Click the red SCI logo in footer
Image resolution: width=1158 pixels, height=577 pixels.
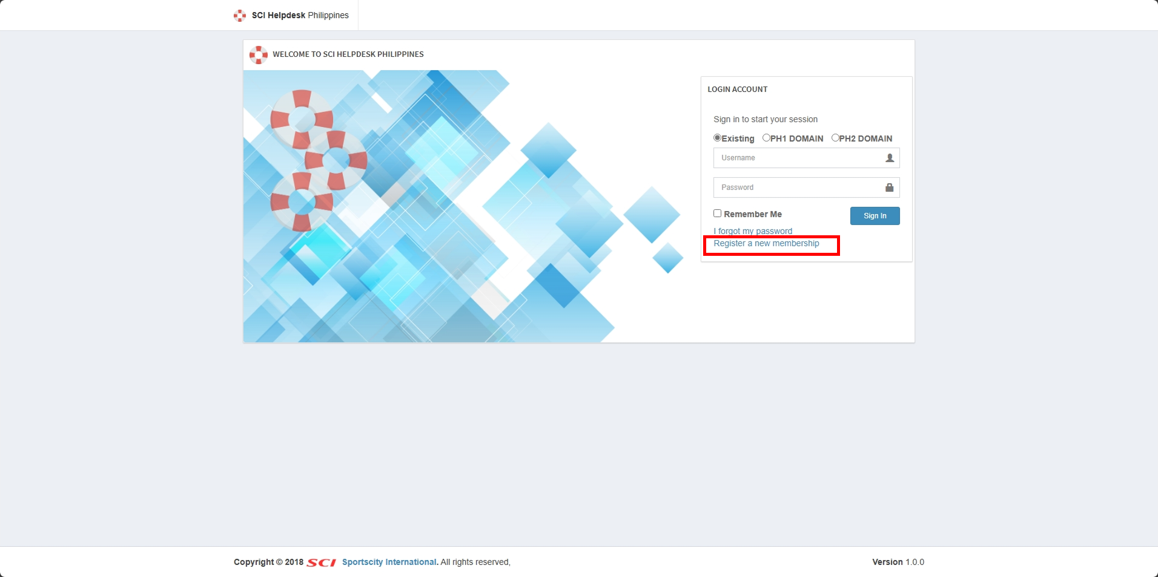pos(321,562)
